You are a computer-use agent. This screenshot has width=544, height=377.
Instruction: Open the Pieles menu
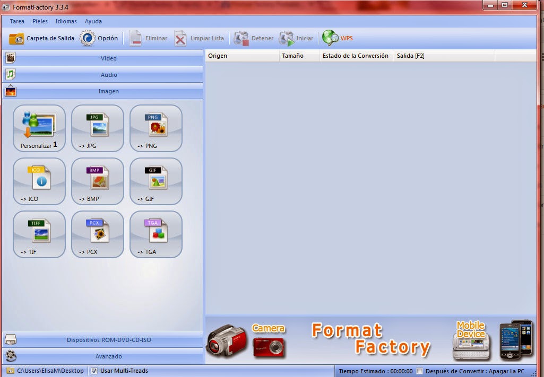(x=40, y=21)
